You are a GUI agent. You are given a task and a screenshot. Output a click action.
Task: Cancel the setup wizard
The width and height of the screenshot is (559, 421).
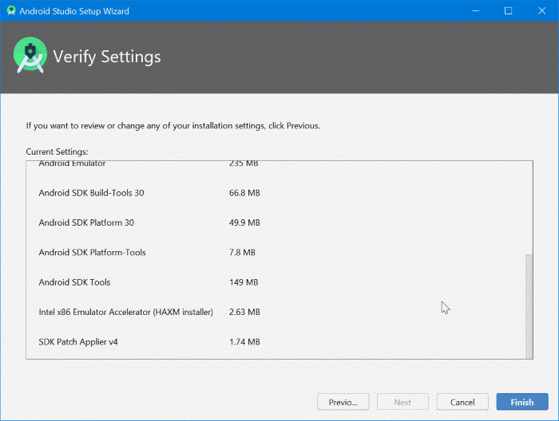pos(462,402)
